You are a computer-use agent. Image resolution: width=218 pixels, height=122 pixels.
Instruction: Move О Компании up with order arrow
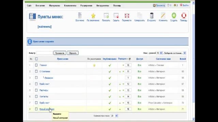click(120, 72)
